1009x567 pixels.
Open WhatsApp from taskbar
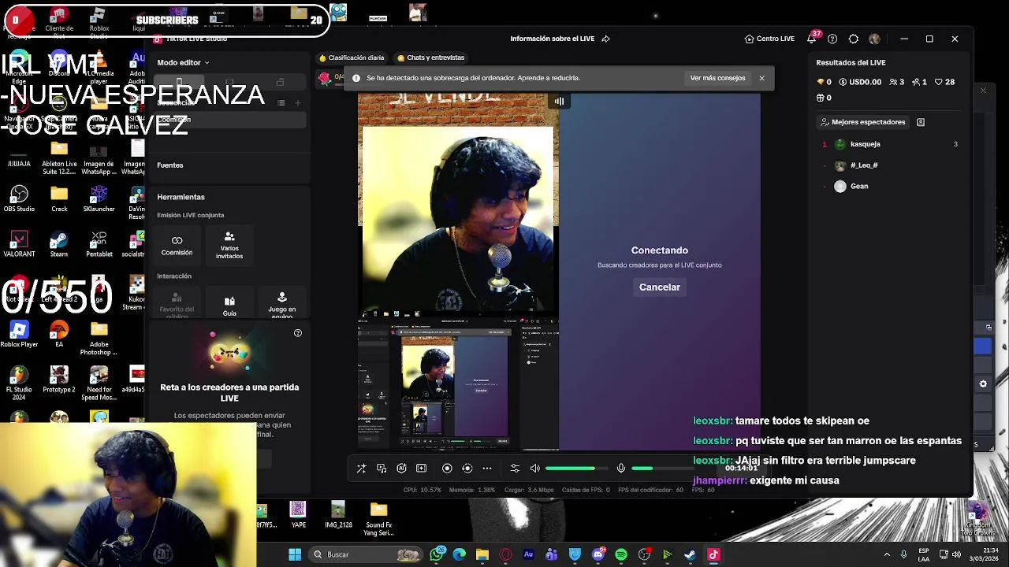[437, 554]
